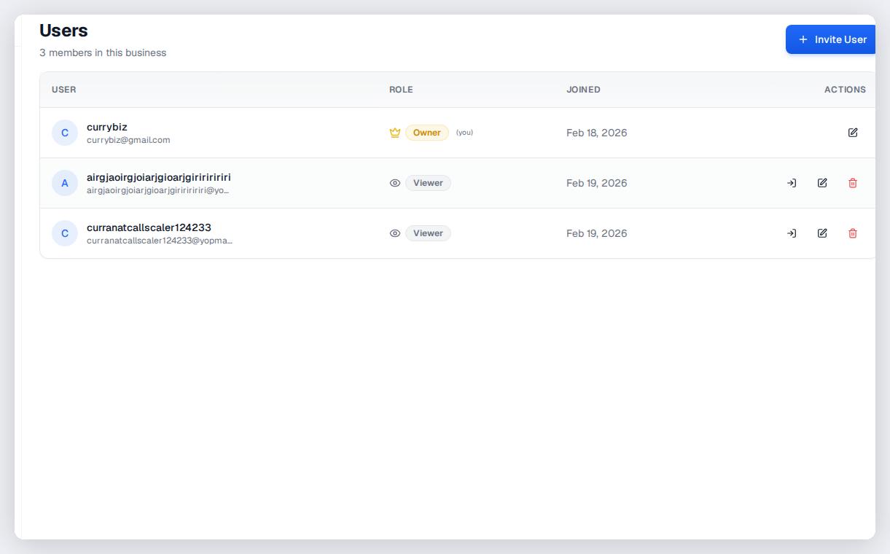Log in as curranatcallscaler124233
This screenshot has height=554, width=890.
pyautogui.click(x=791, y=233)
